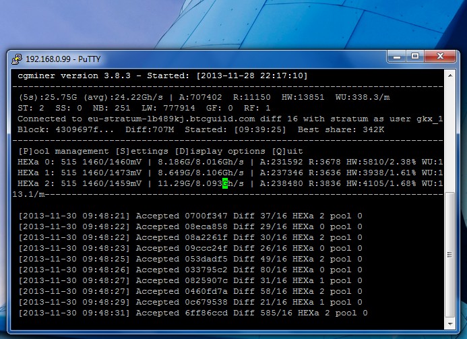Click the 'Diff 80/16' value
Image resolution: width=467 pixels, height=339 pixels.
click(x=260, y=270)
